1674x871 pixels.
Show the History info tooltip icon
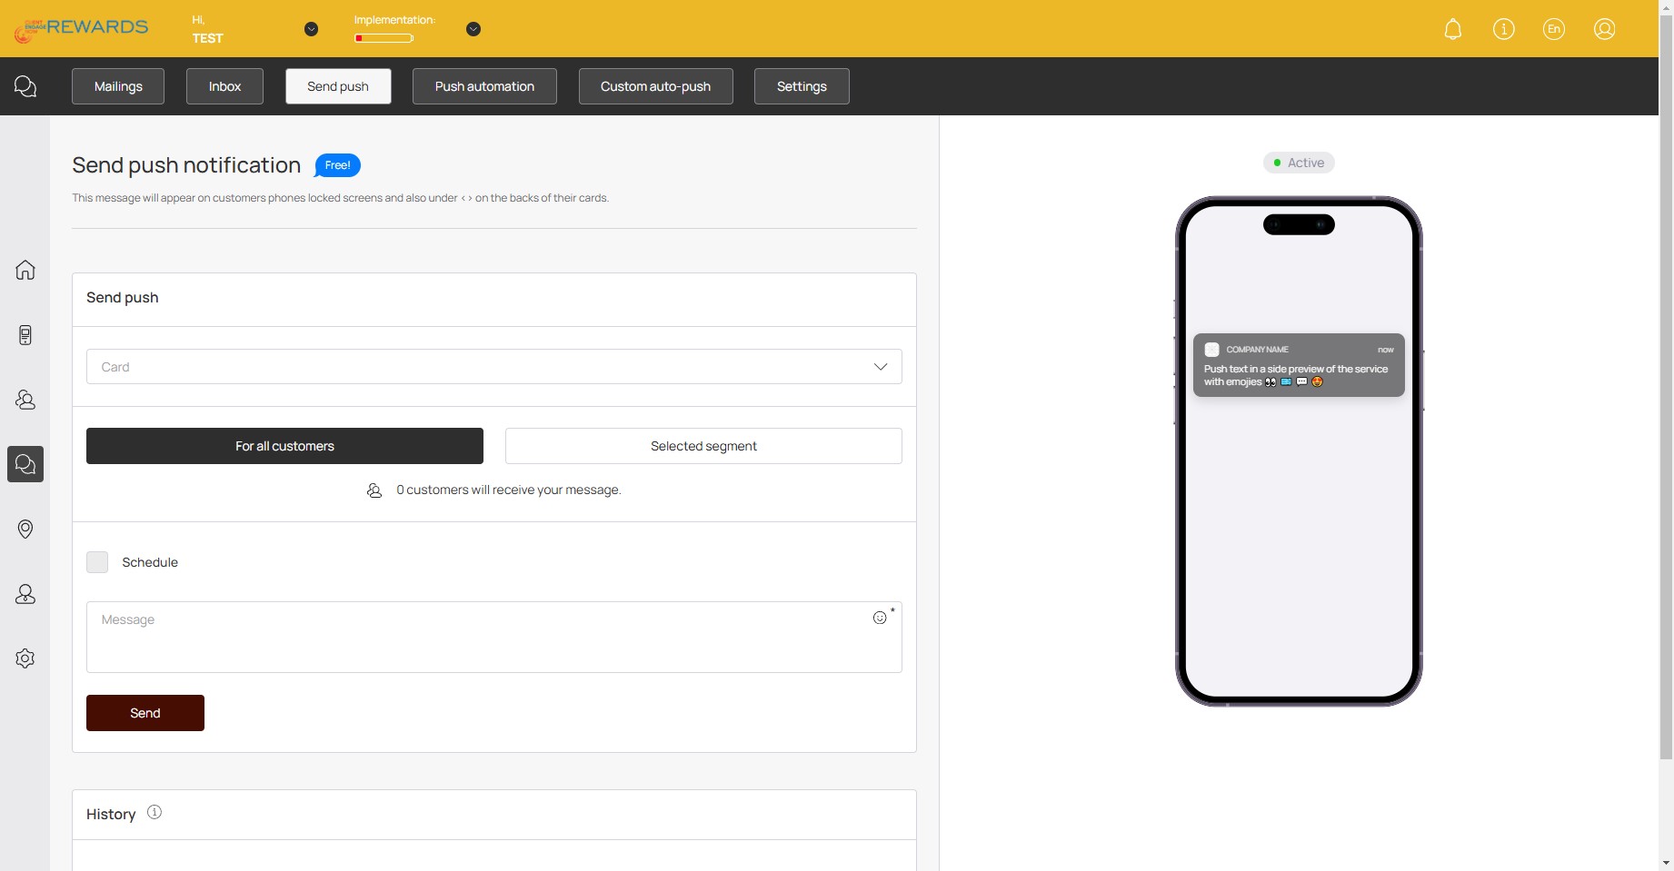[154, 812]
